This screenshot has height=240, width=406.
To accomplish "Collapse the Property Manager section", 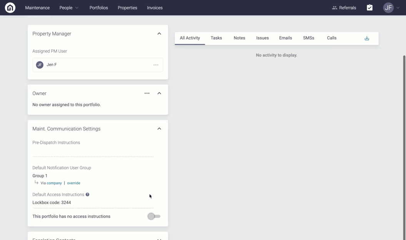I will (x=159, y=34).
